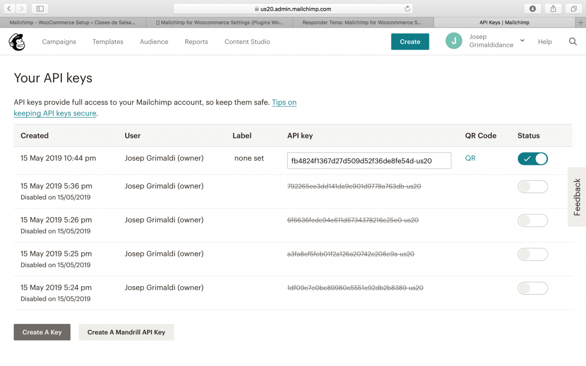
Task: Click the 'none set' label cell
Action: tap(249, 158)
